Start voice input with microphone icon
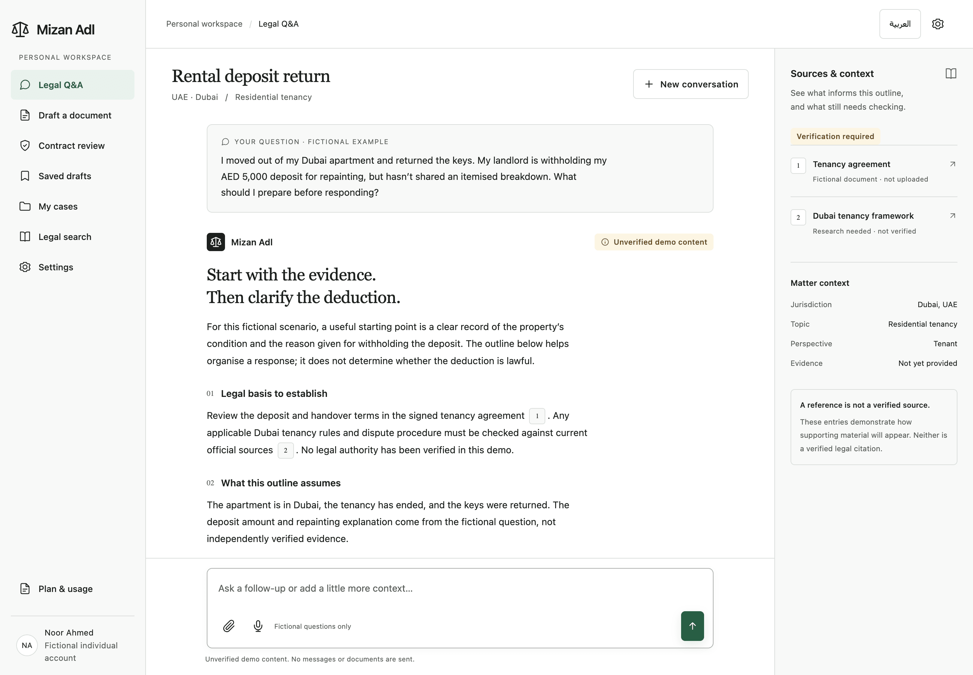This screenshot has height=675, width=973. pyautogui.click(x=258, y=626)
